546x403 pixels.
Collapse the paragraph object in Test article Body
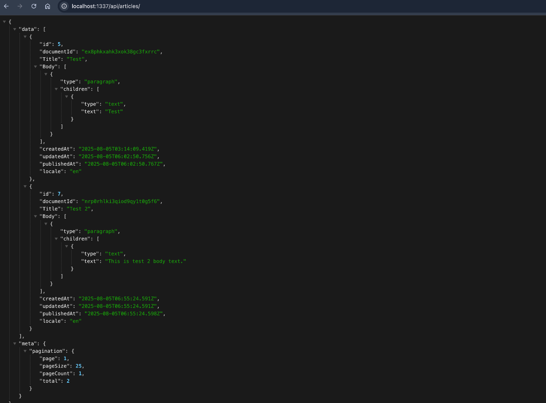coord(46,74)
